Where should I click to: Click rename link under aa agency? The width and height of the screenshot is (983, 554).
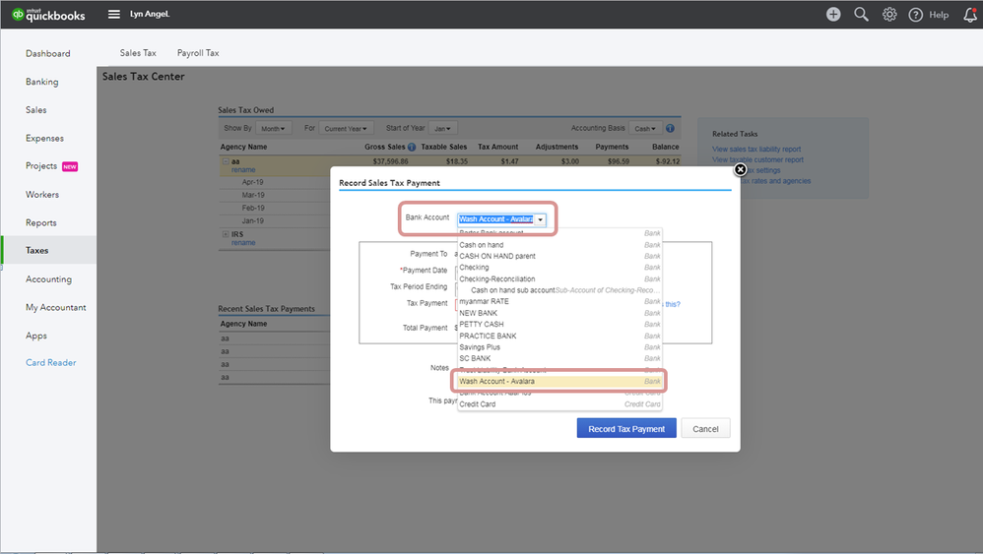[243, 169]
